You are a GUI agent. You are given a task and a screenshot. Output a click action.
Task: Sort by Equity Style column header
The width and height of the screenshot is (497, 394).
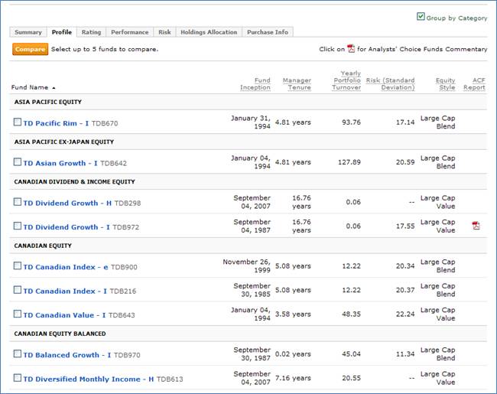tap(446, 83)
